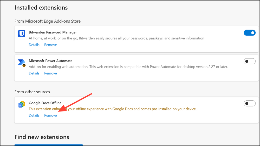260x146 pixels.
Task: Click the Bitwarden description text
Action: pyautogui.click(x=116, y=38)
